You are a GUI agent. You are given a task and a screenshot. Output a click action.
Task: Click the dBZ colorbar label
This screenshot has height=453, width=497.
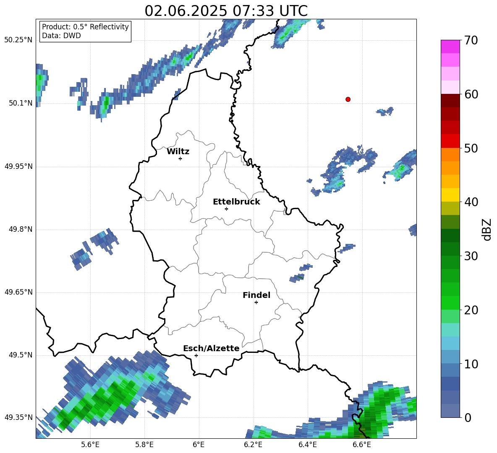click(486, 229)
